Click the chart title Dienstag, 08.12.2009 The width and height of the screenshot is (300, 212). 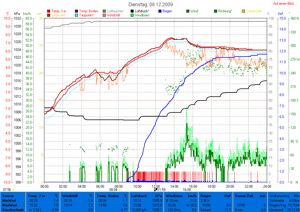(151, 4)
